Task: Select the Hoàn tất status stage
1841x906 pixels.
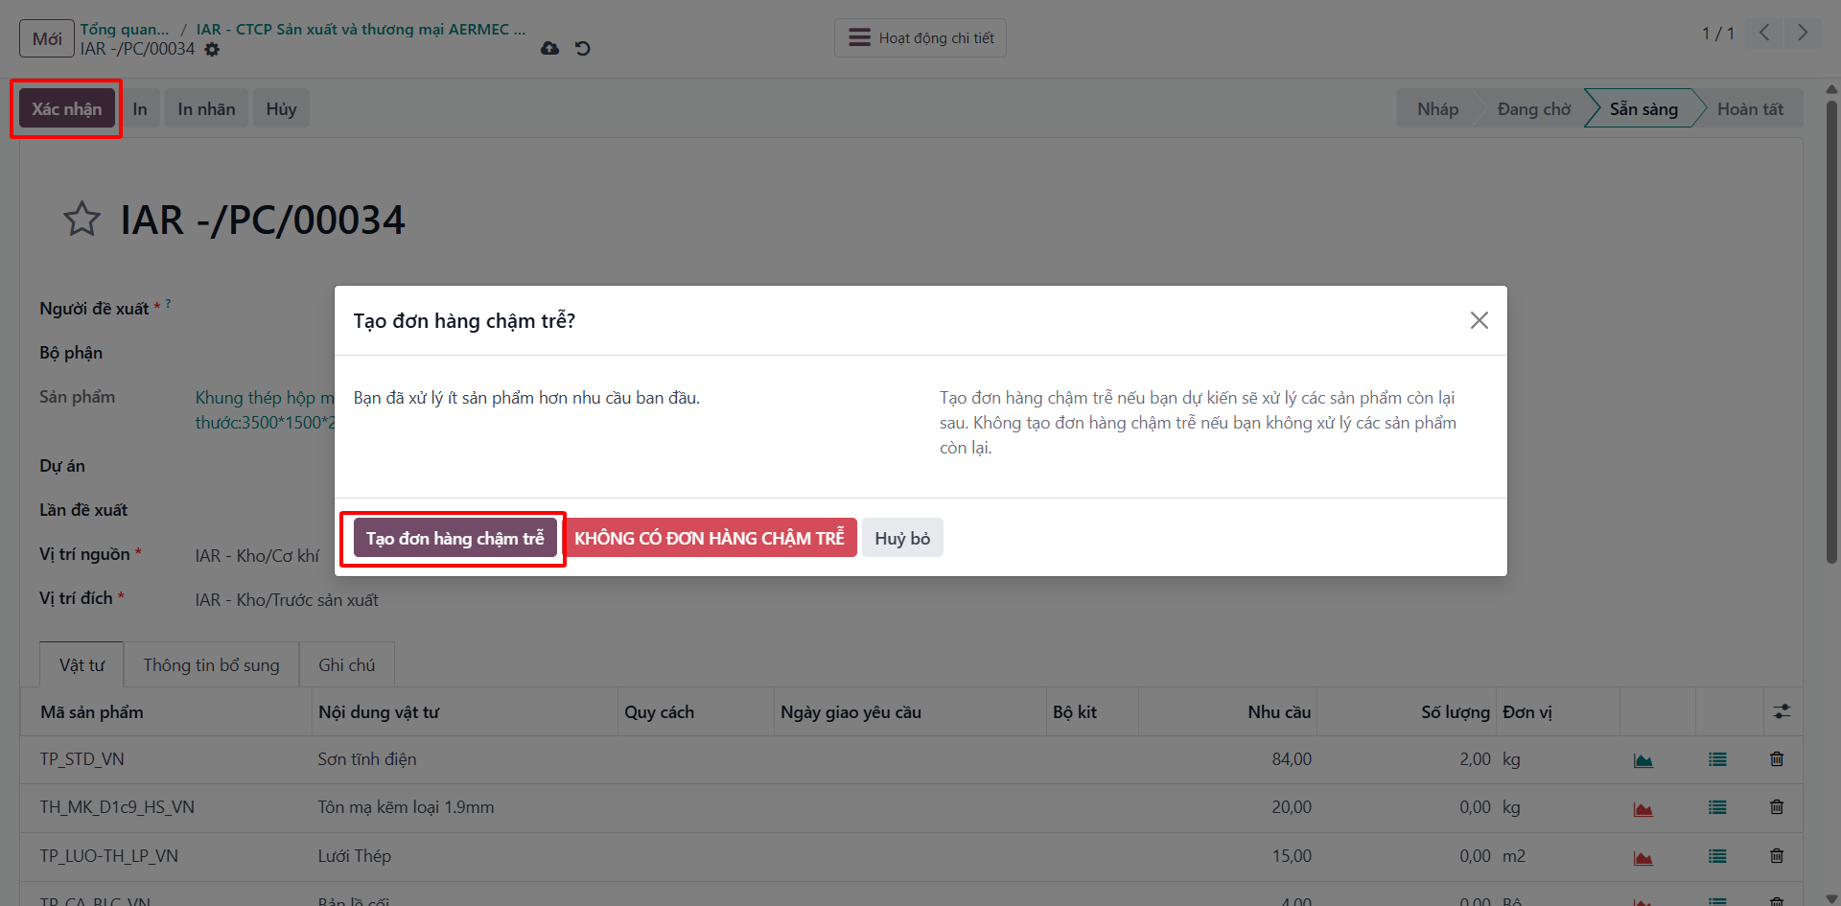Action: click(x=1750, y=108)
